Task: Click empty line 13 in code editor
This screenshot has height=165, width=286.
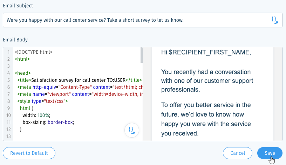Action: pyautogui.click(x=77, y=136)
